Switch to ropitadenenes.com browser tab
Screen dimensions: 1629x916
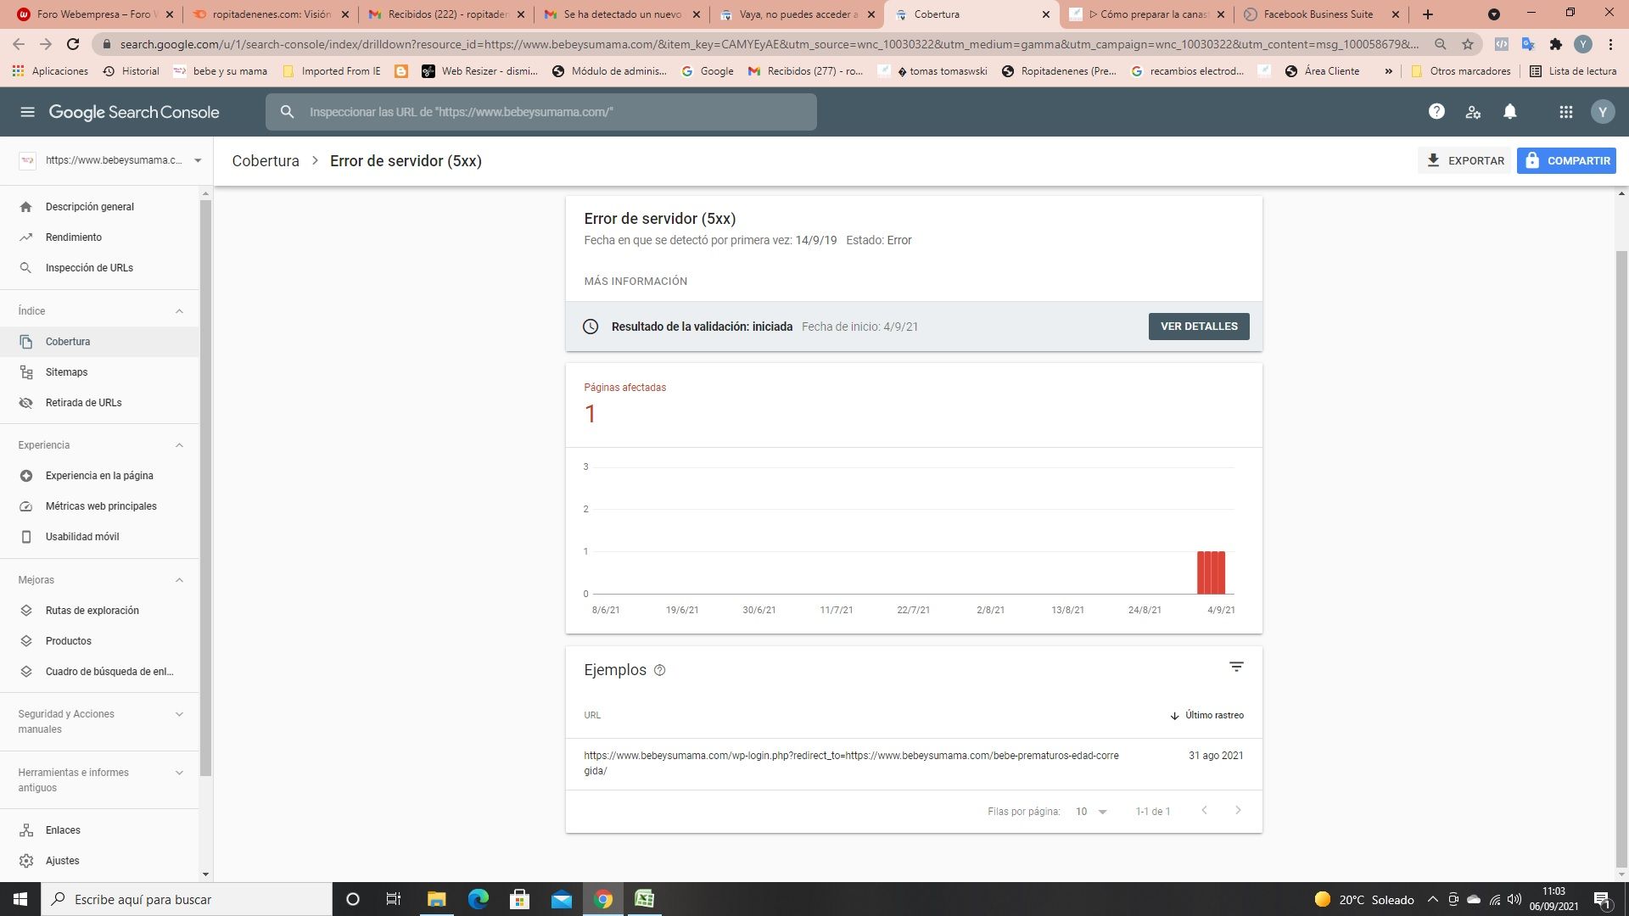click(270, 14)
